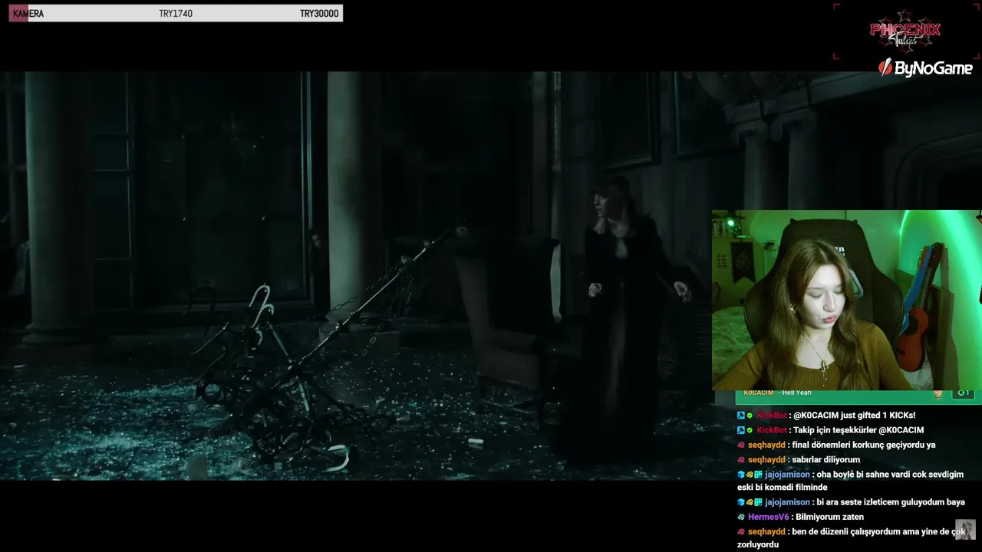982x552 pixels.
Task: Click badge icon beside HermesV6 username
Action: click(x=741, y=517)
